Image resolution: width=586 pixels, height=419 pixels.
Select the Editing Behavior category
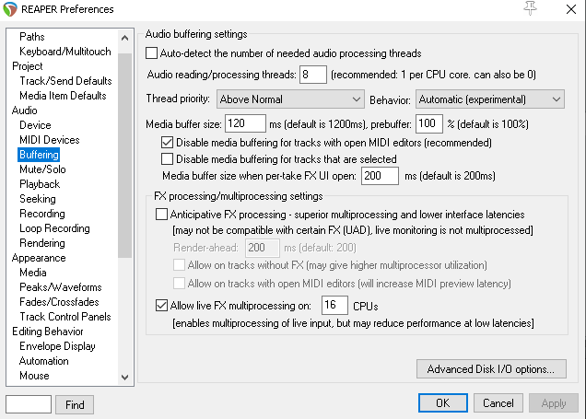coord(48,332)
